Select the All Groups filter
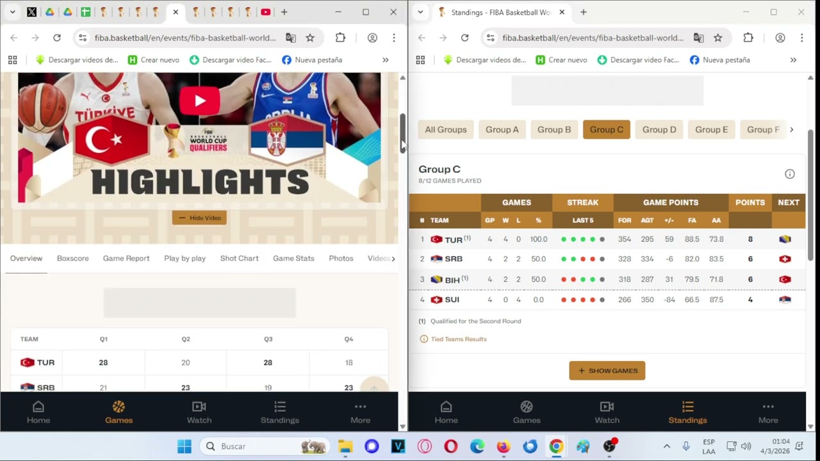Image resolution: width=820 pixels, height=461 pixels. (446, 129)
